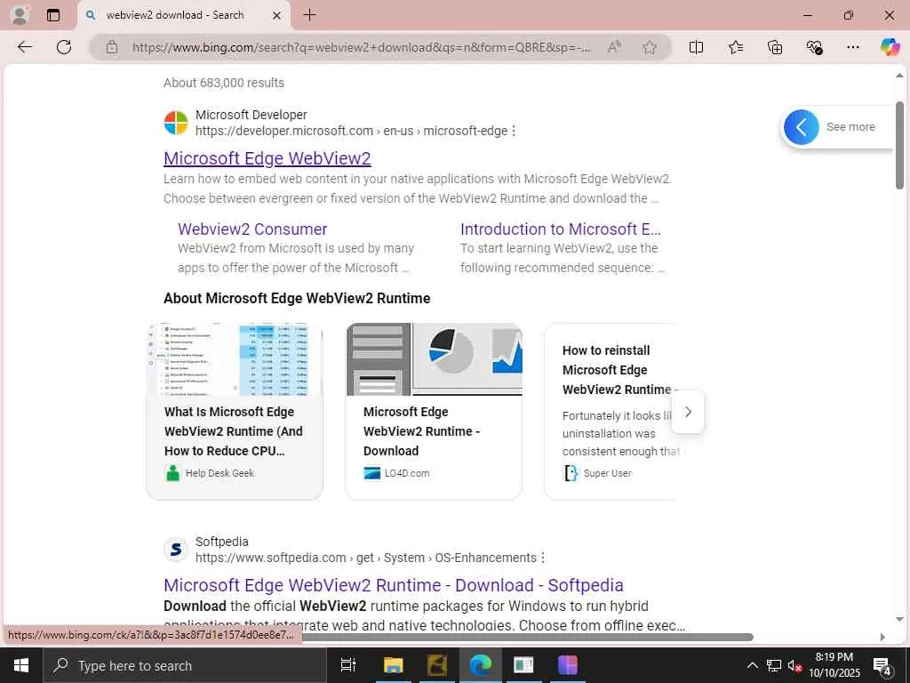Open How to reinstall WebView2 Runtime card
The height and width of the screenshot is (683, 910).
[x=610, y=411]
